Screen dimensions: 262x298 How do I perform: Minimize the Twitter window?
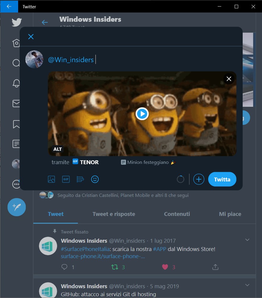(219, 7)
